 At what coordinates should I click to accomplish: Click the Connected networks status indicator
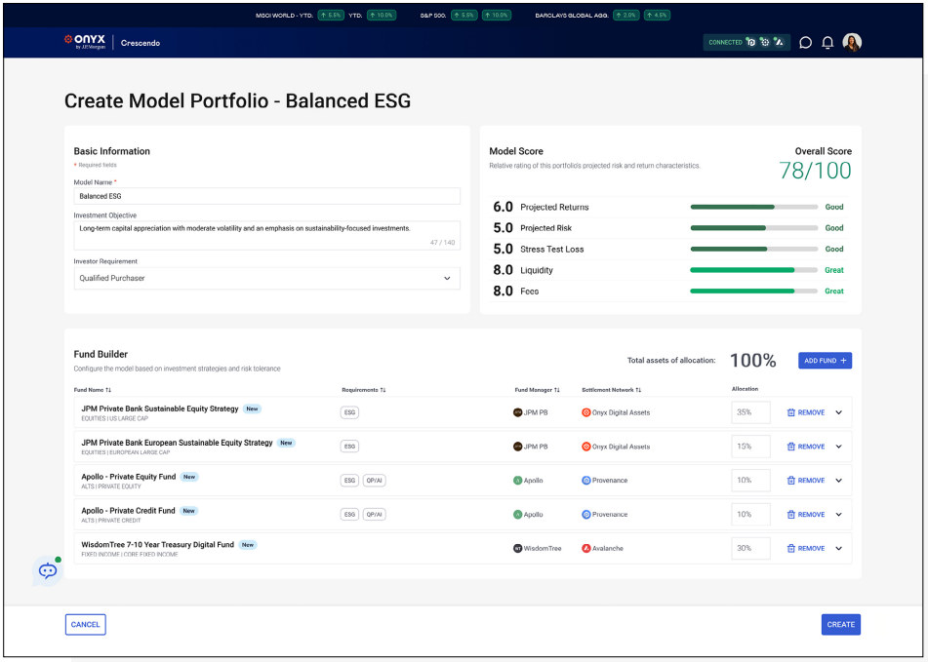746,43
